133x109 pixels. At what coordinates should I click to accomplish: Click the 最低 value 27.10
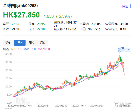click(x=41, y=29)
